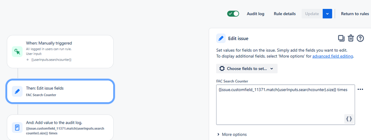Screen dimensions: 371x140
Task: Click the smart values curly braces button
Action: [349, 119]
